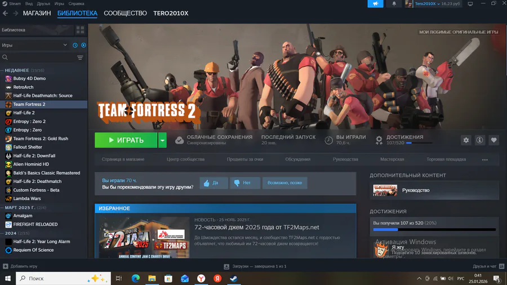
Task: Select FIREFIGHT RELOADED in library
Action: click(43, 224)
